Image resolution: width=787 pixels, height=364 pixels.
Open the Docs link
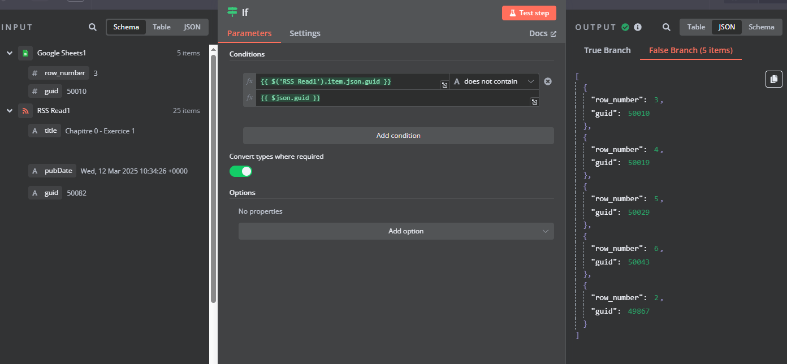(x=542, y=33)
